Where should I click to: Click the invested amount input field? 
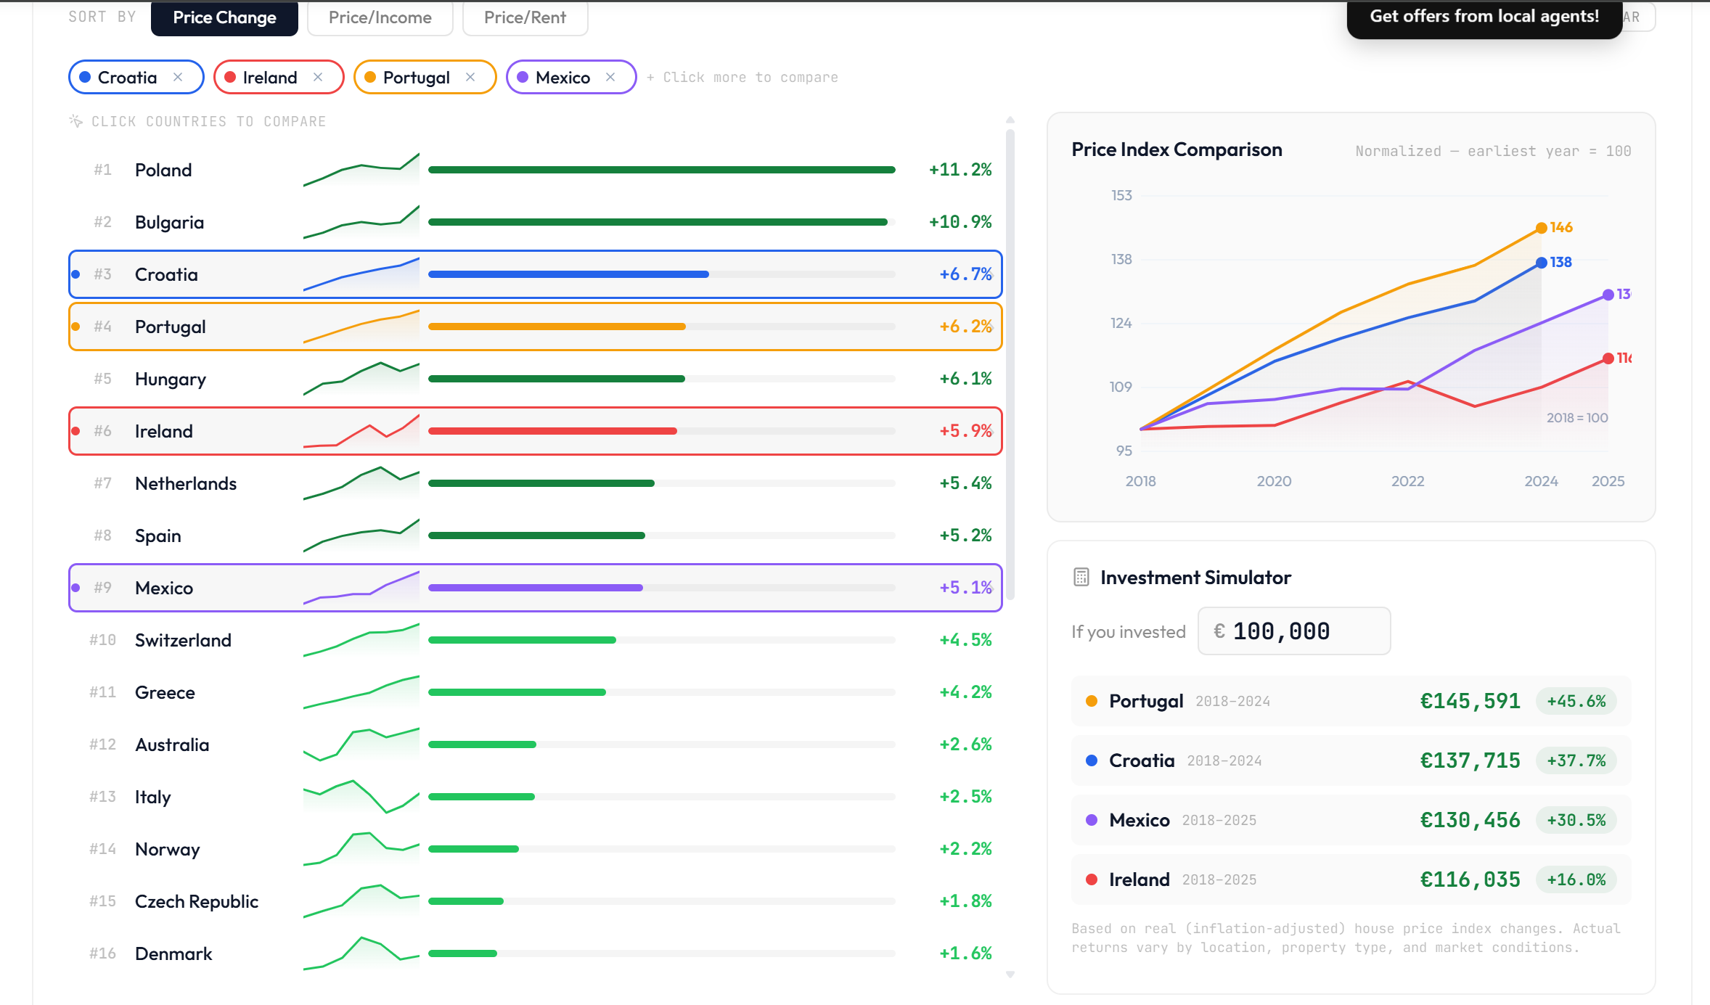[1294, 631]
